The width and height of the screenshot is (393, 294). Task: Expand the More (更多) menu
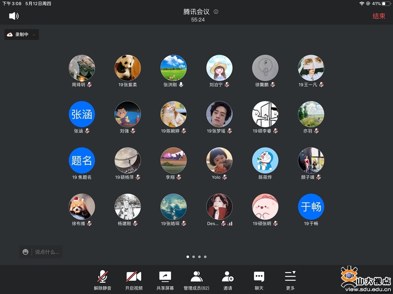point(290,277)
